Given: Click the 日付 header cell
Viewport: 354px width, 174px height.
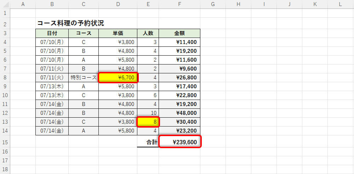Looking at the screenshot, I should tap(52, 33).
